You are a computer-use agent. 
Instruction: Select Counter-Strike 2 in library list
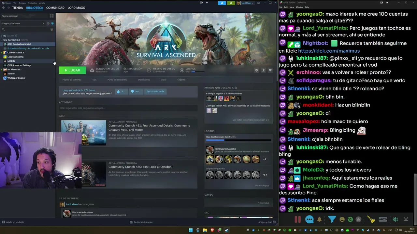coord(16,52)
